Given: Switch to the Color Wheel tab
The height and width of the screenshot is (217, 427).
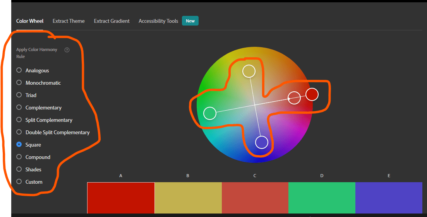Looking at the screenshot, I should (x=30, y=21).
